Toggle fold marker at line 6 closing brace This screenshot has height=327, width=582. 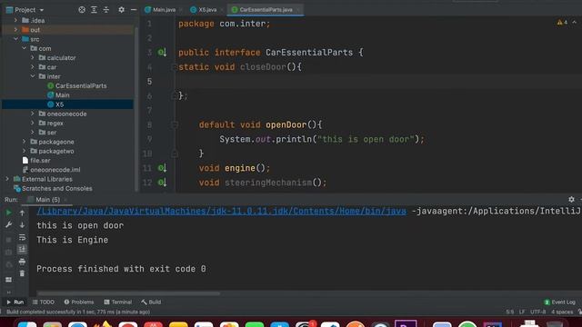174,96
